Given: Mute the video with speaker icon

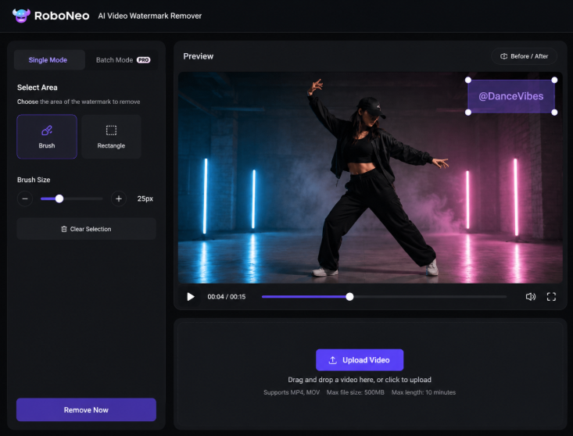Looking at the screenshot, I should pos(531,296).
